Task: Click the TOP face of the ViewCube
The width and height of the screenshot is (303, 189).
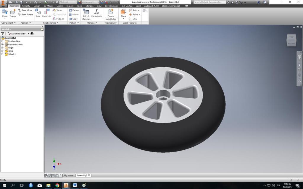Action: click(291, 37)
